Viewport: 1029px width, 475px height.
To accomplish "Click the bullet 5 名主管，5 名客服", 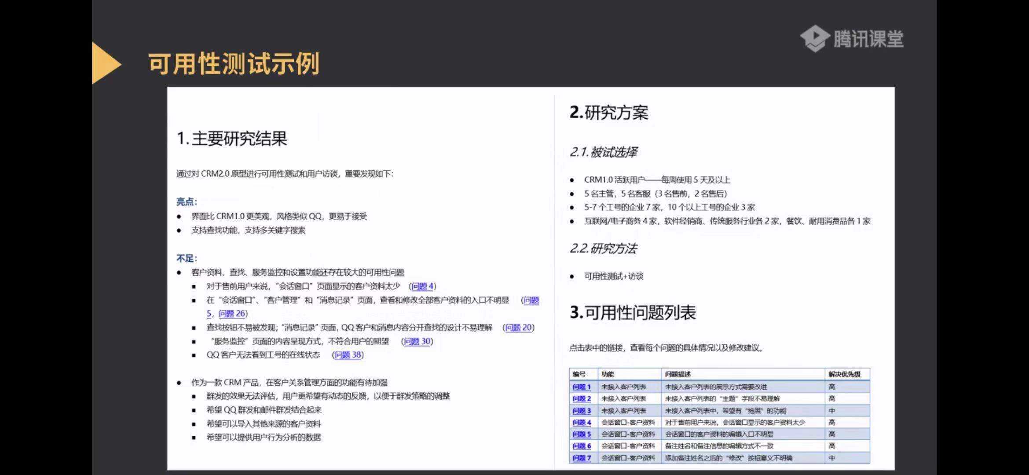I will click(x=655, y=194).
